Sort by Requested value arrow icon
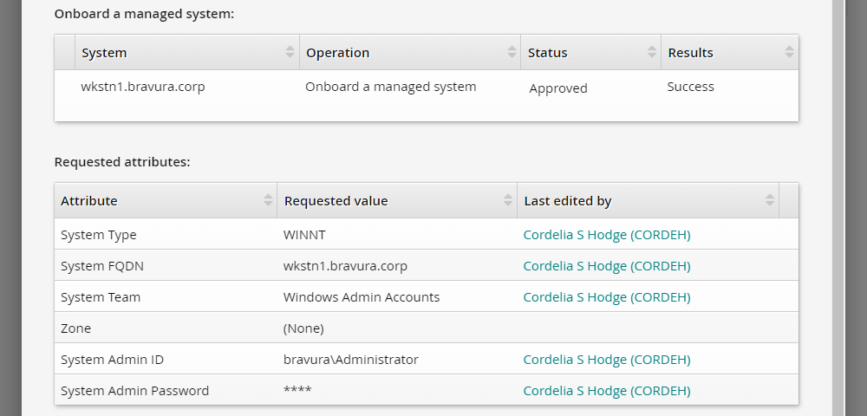The height and width of the screenshot is (416, 867). pos(508,201)
